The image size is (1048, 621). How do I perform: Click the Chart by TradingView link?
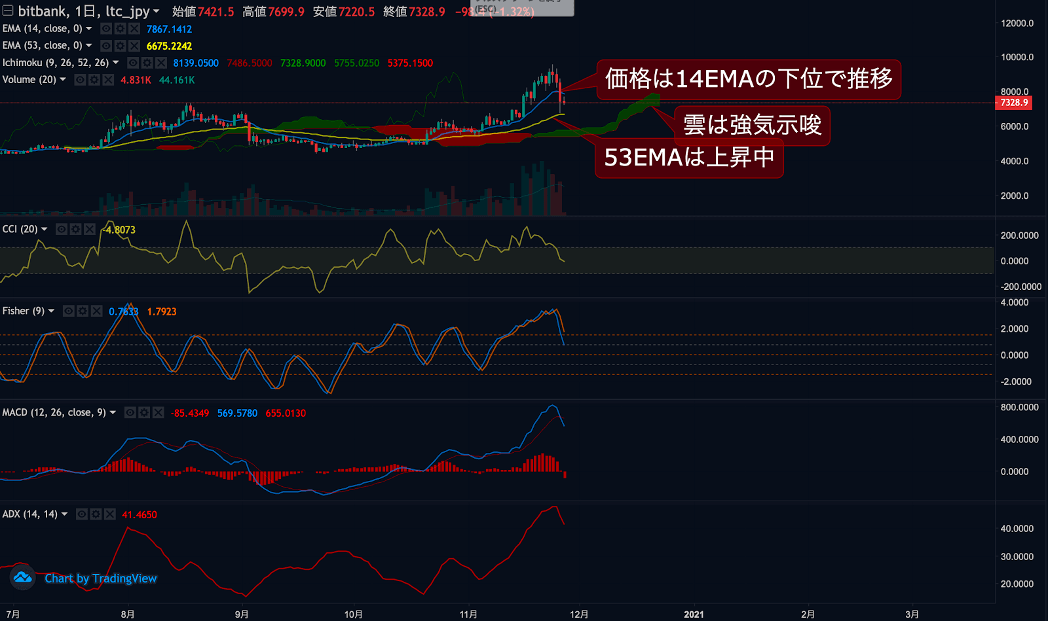[x=101, y=578]
